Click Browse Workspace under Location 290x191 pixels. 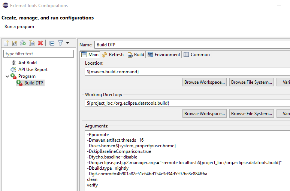[x=205, y=82]
